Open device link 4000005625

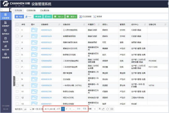coord(46,30)
